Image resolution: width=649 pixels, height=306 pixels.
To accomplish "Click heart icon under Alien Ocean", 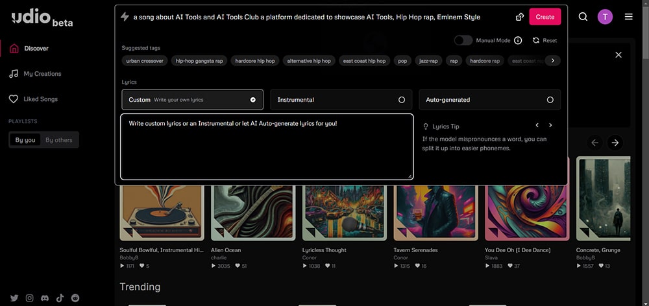I will tap(238, 266).
